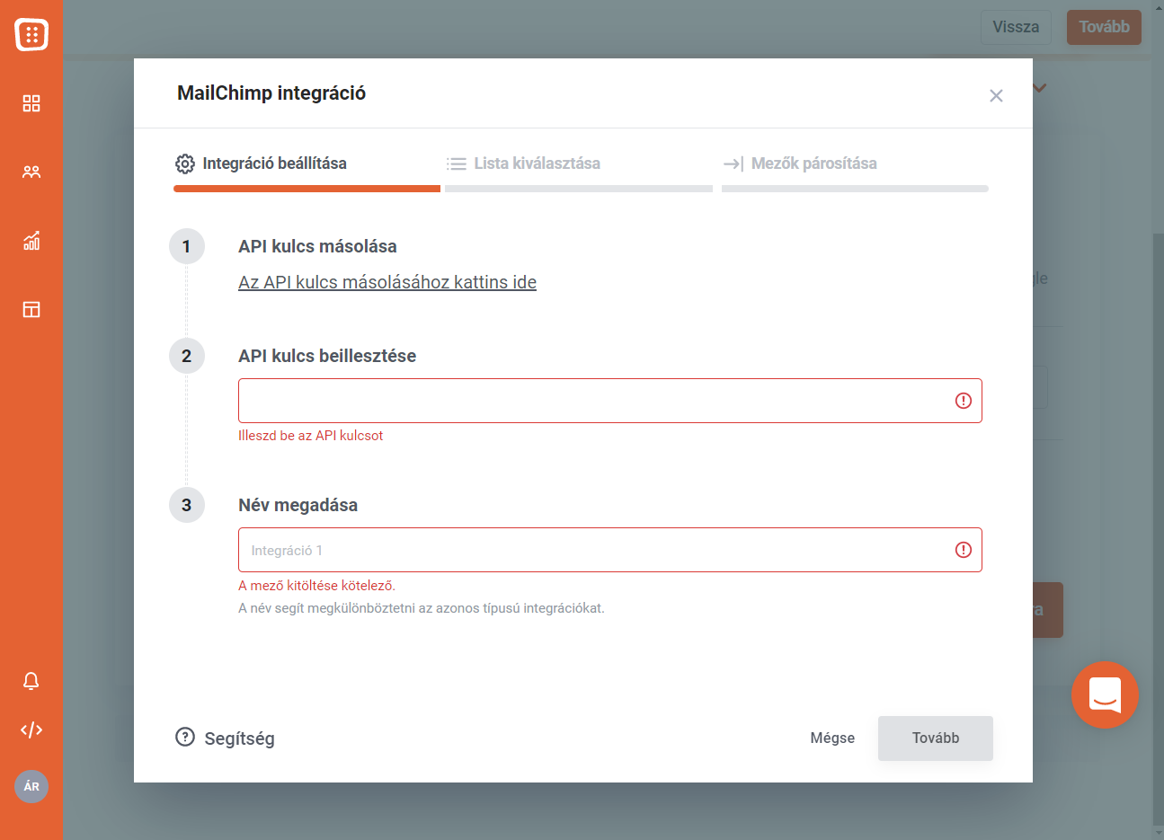The width and height of the screenshot is (1164, 840).
Task: Click the 'A mező kitöltése kötelező.' error
Action: click(x=316, y=586)
